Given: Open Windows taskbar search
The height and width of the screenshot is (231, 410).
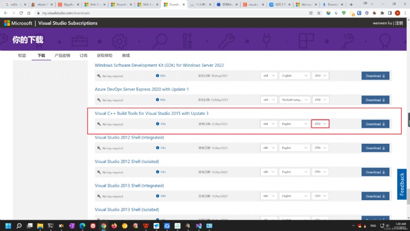Looking at the screenshot, I should [19, 226].
